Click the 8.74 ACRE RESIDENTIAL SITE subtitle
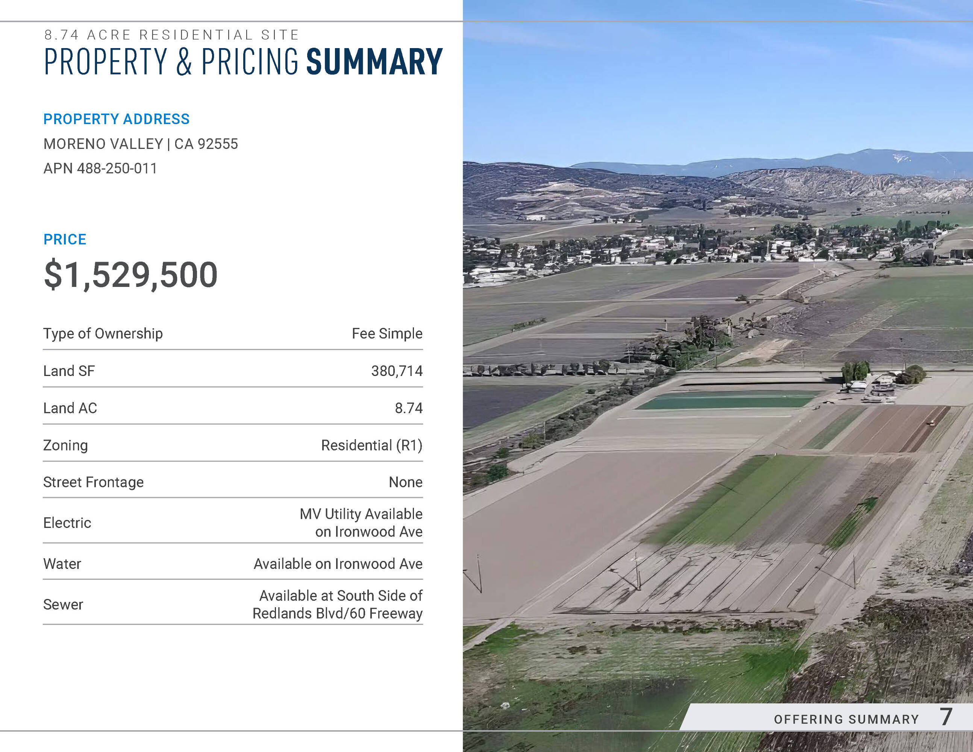Screen dimensions: 973x752 pos(171,35)
